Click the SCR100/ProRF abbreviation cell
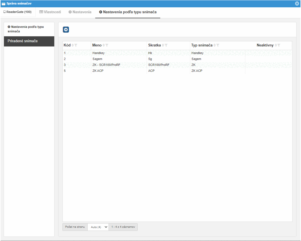This screenshot has width=301, height=241. pos(159,65)
